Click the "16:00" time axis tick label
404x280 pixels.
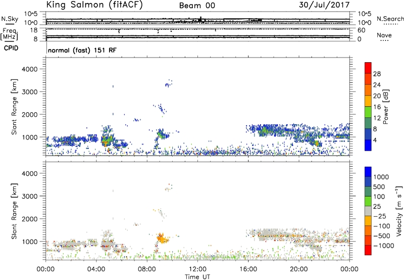click(x=248, y=269)
